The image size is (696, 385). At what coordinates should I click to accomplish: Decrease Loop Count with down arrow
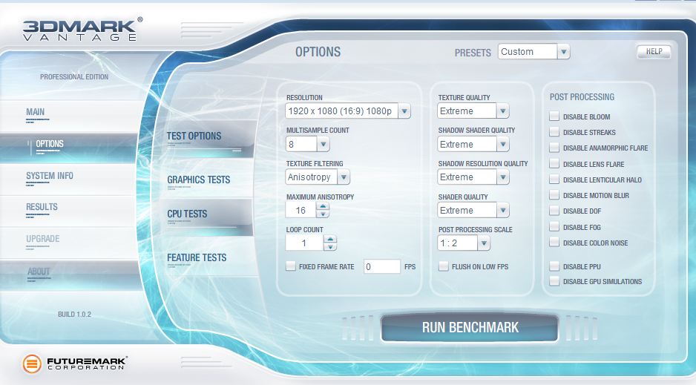click(x=329, y=246)
